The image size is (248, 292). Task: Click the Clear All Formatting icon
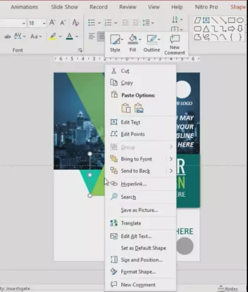coord(75,23)
